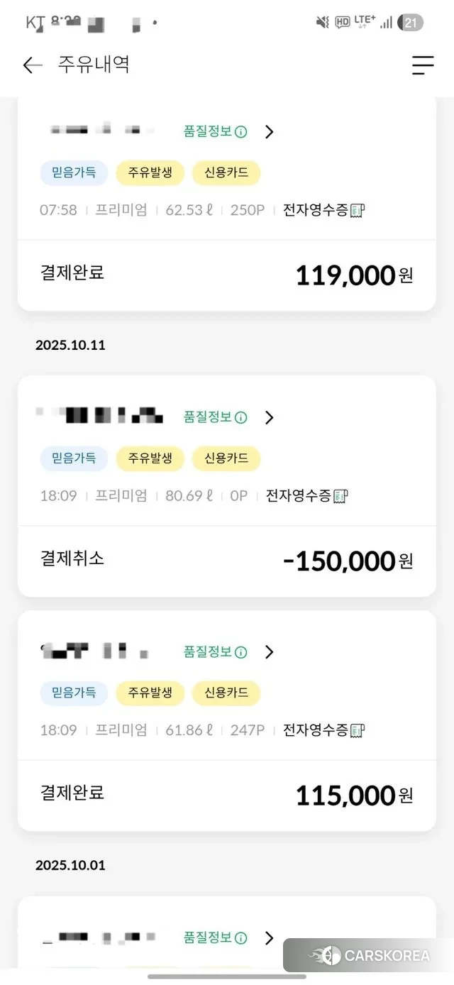454x985 pixels.
Task: Open receipt icon for the 80.69ℓ transaction
Action: point(340,496)
